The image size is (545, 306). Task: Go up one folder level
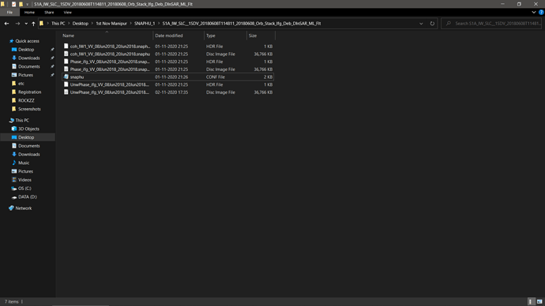pos(33,24)
